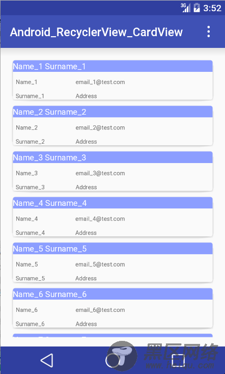
Task: Tap the 3G signal status icon
Action: [185, 8]
